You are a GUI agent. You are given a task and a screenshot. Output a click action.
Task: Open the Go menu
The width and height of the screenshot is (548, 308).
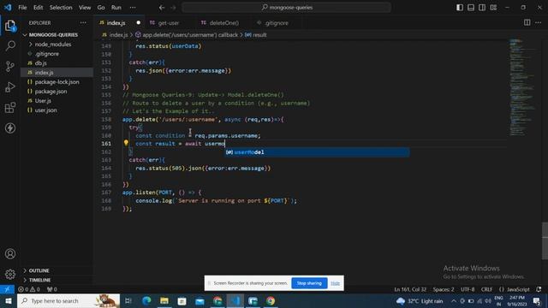(101, 8)
